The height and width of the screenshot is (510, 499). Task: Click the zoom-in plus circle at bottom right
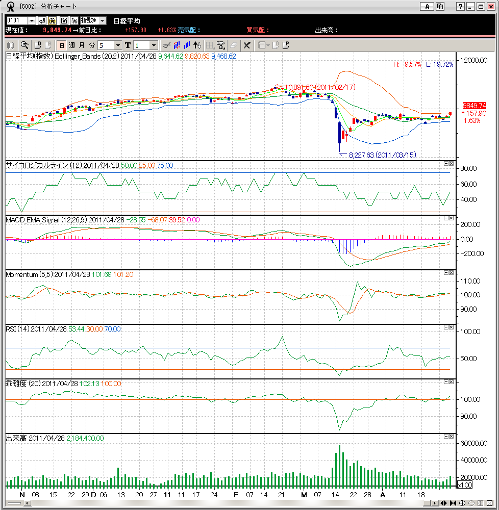coord(462,503)
